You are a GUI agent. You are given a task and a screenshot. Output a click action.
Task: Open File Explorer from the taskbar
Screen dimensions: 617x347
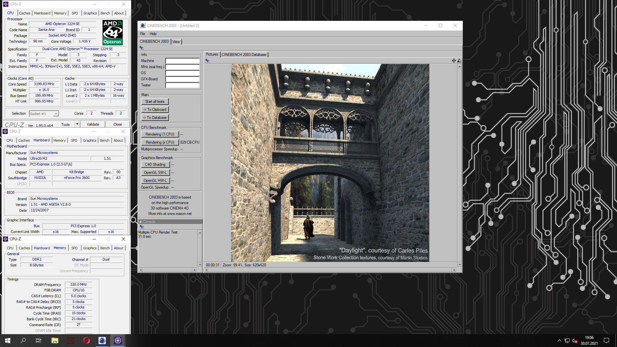(55, 341)
